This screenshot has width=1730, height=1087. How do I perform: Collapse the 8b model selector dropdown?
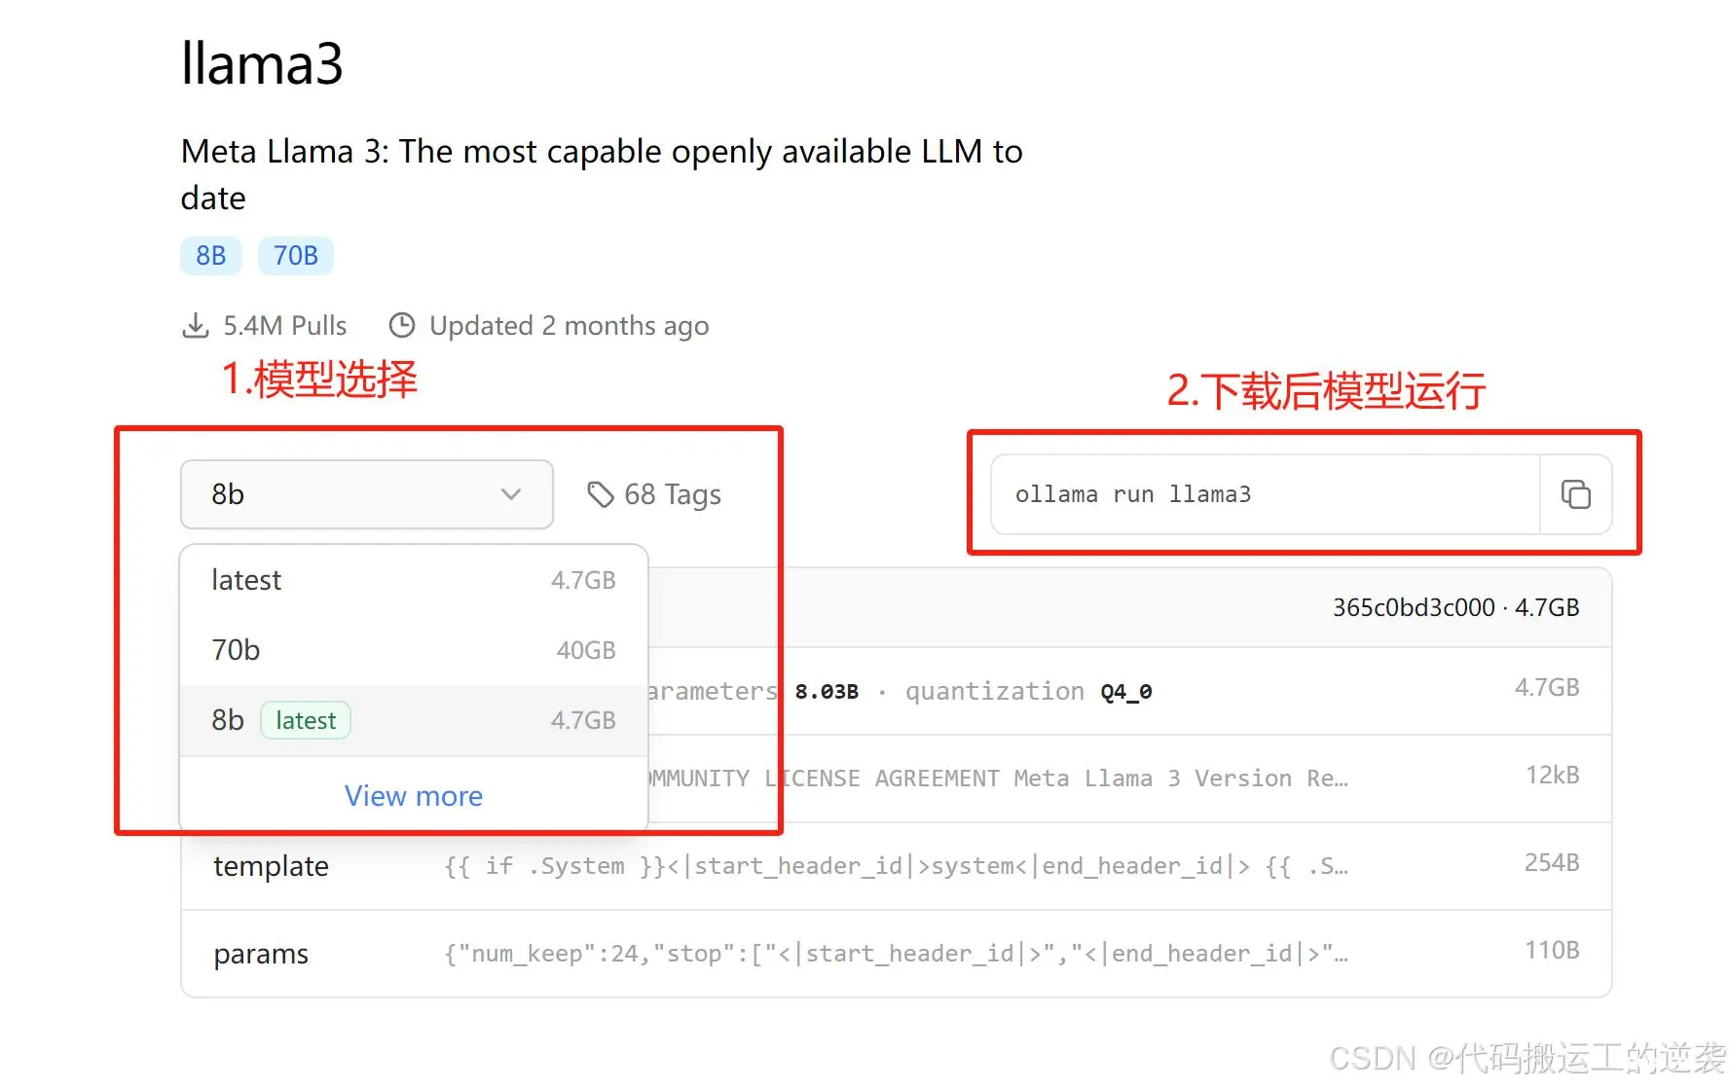(367, 494)
